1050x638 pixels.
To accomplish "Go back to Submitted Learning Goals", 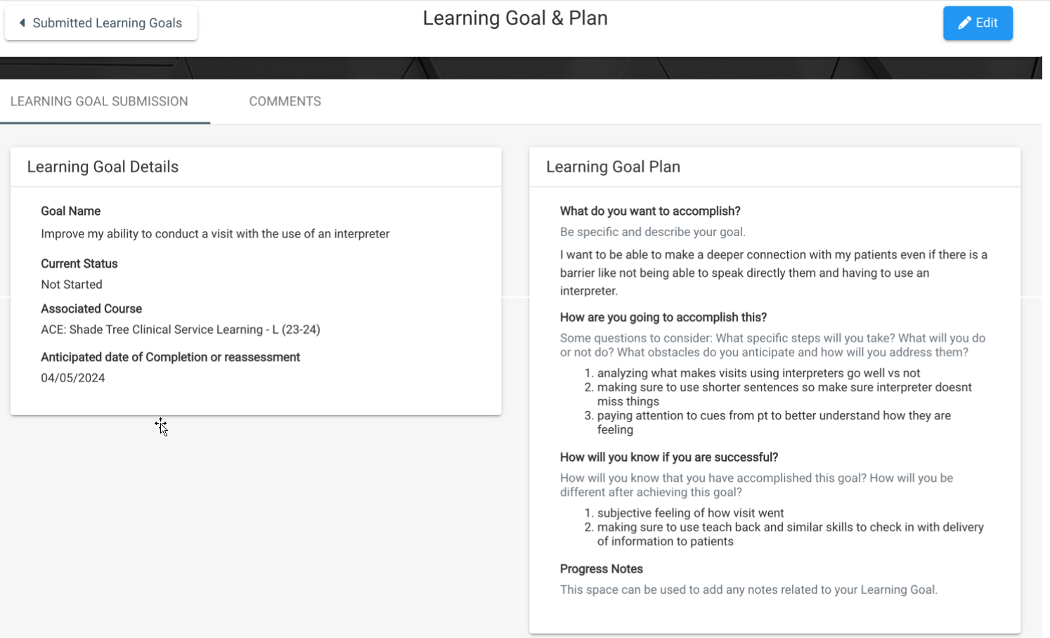I will pos(101,23).
